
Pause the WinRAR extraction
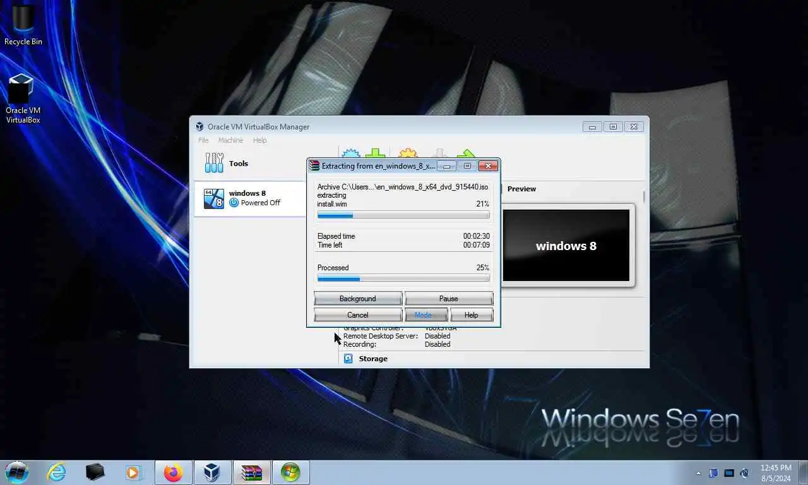[x=449, y=299]
